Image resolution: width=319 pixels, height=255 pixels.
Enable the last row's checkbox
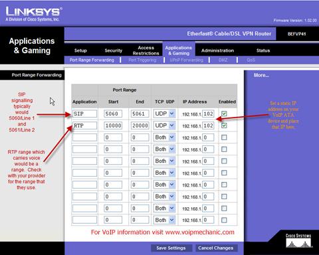[x=224, y=220]
